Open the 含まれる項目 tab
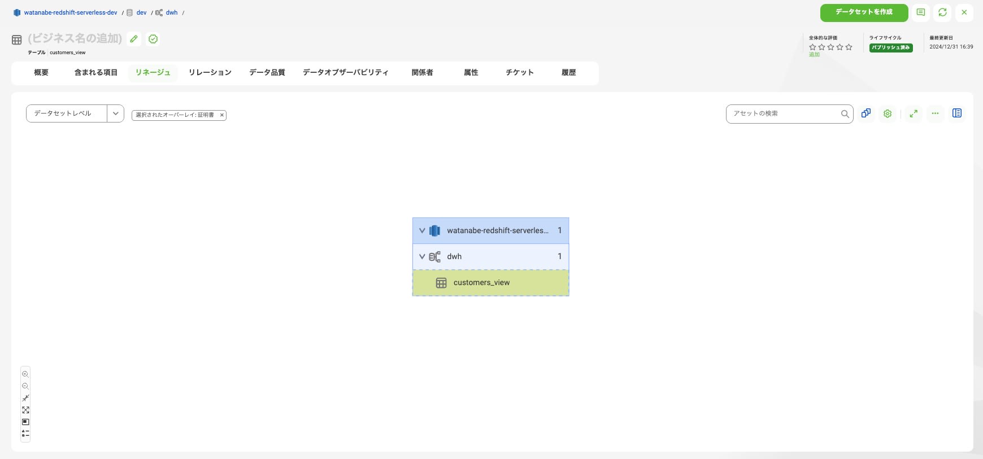 [x=96, y=73]
